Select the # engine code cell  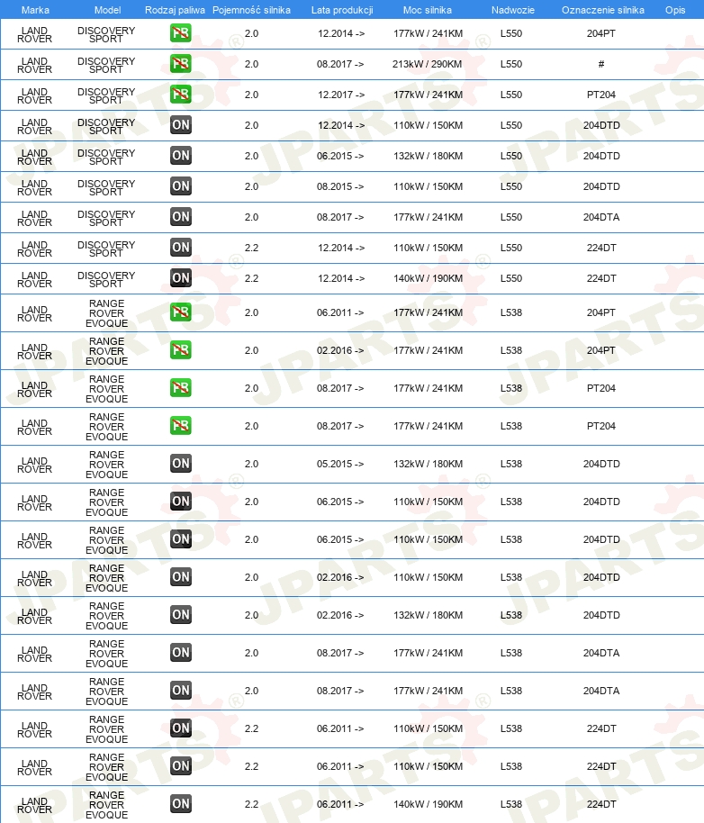coord(601,64)
